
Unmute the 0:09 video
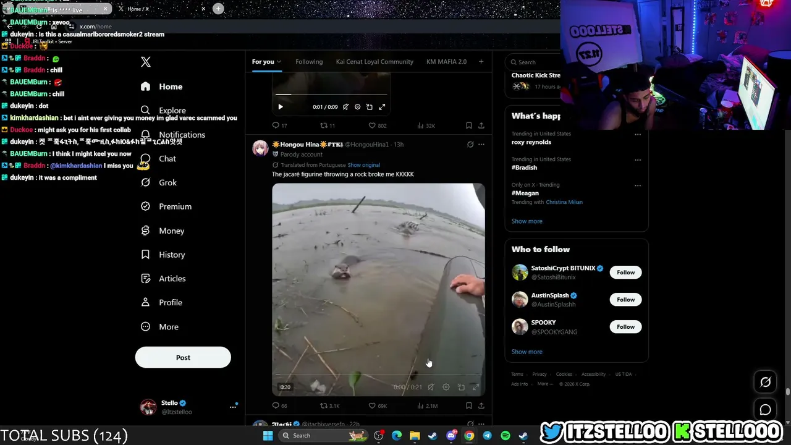pos(345,107)
